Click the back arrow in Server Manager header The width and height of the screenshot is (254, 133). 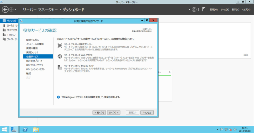click(x=5, y=10)
